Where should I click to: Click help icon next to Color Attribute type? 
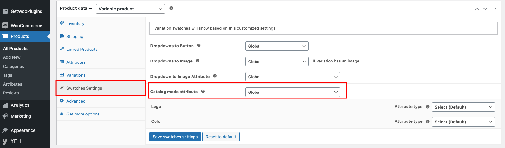click(428, 122)
